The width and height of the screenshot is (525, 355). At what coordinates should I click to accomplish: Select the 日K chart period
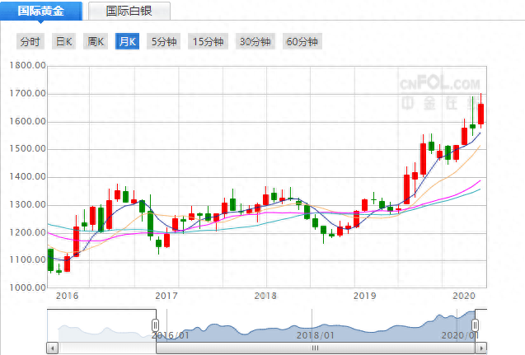point(64,41)
